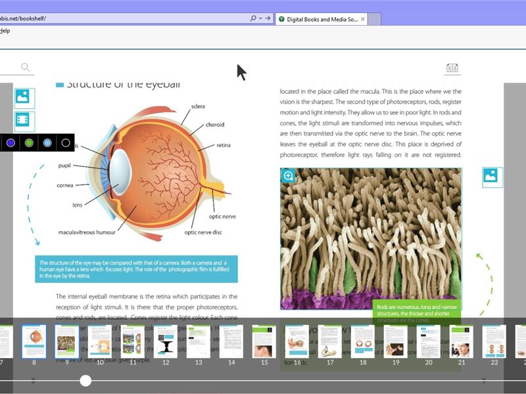Screen dimensions: 526x394
Task: Open the videos panel in the left sidebar
Action: [22, 119]
